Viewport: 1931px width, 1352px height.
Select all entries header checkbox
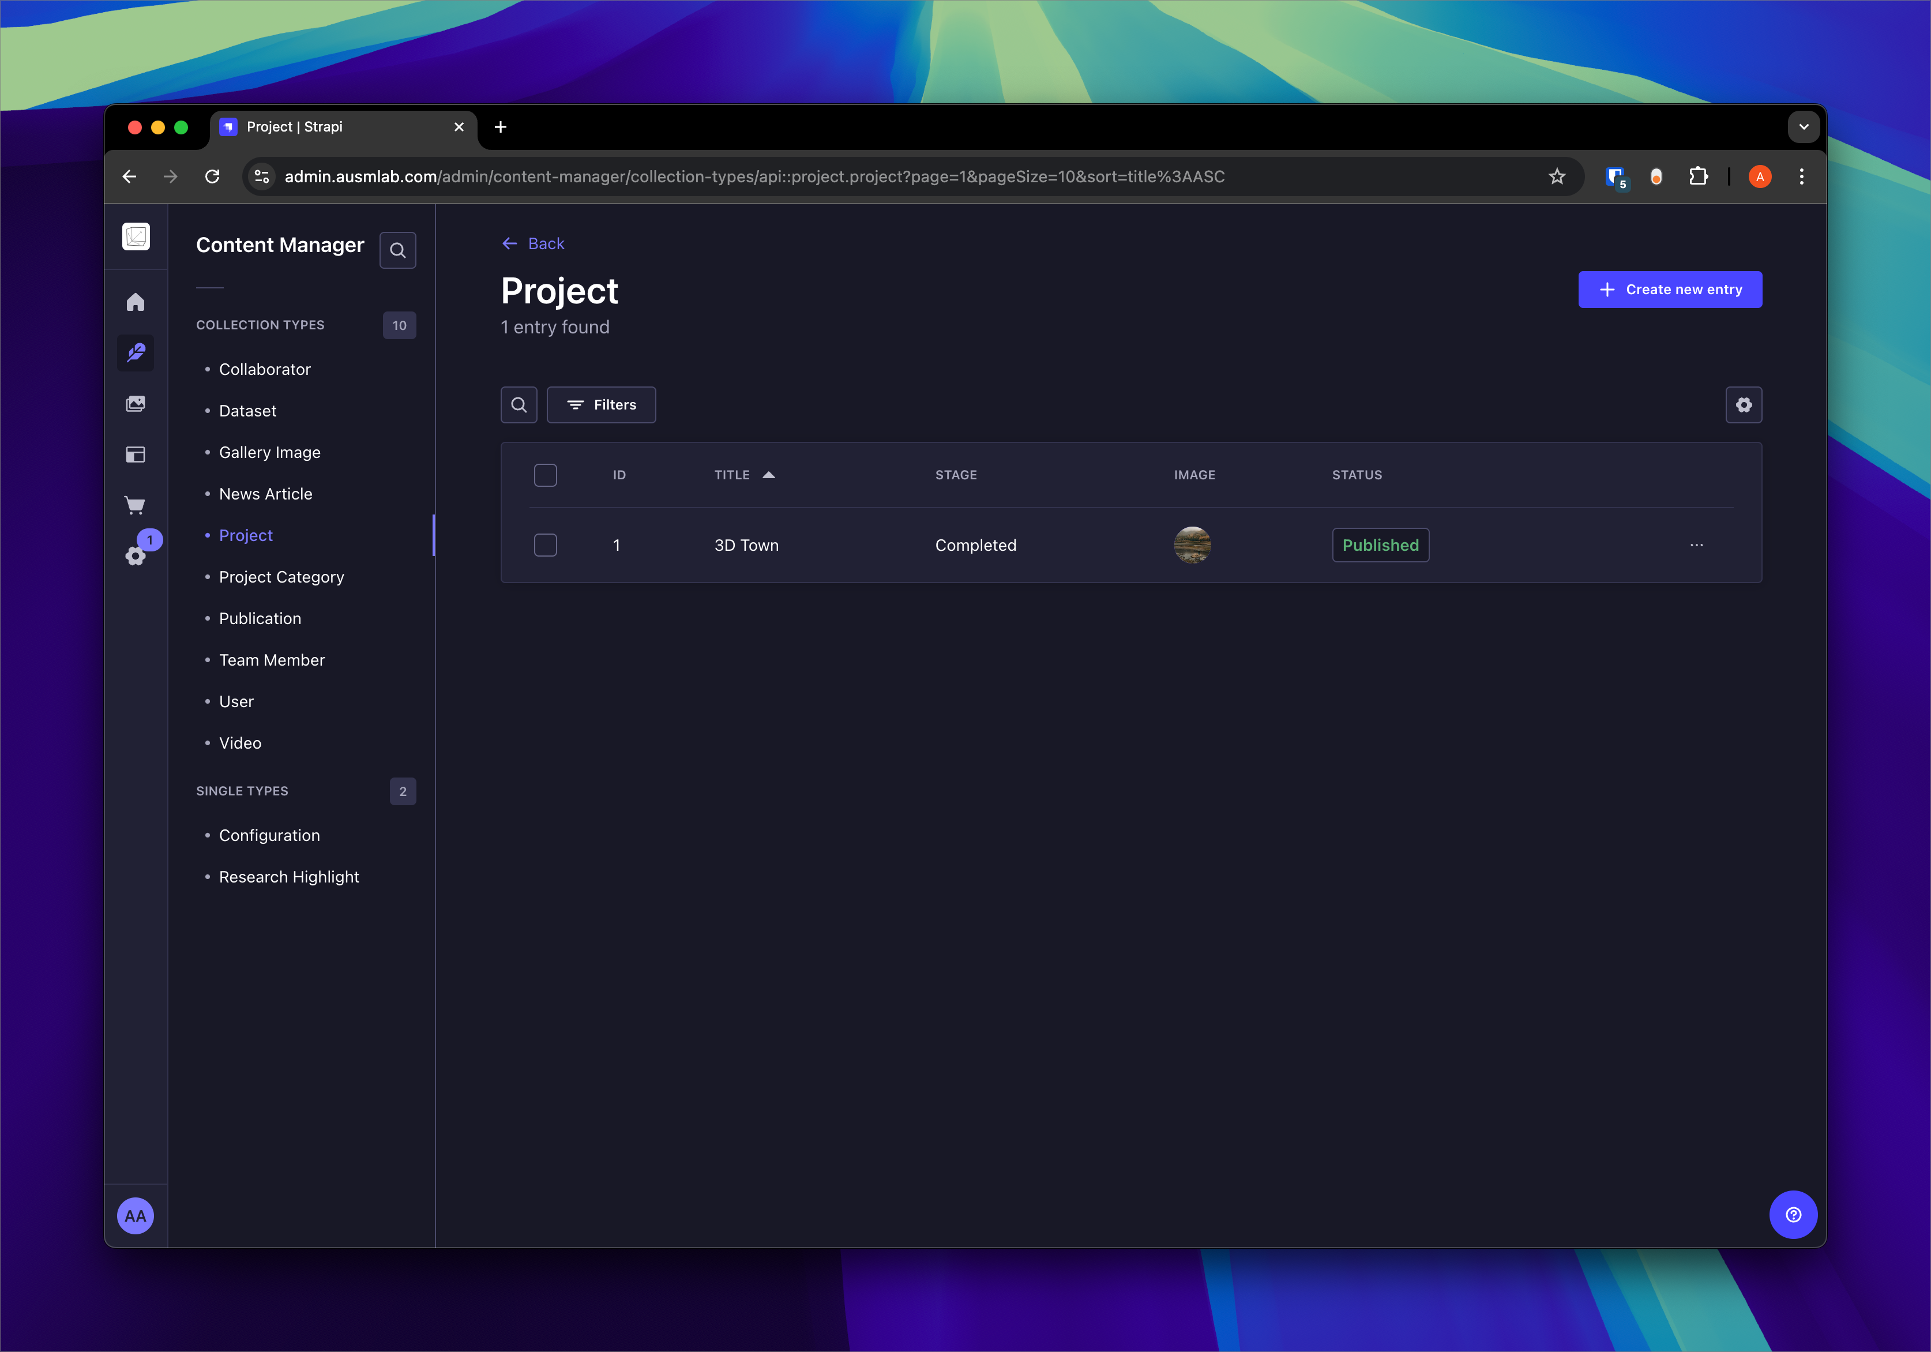546,475
